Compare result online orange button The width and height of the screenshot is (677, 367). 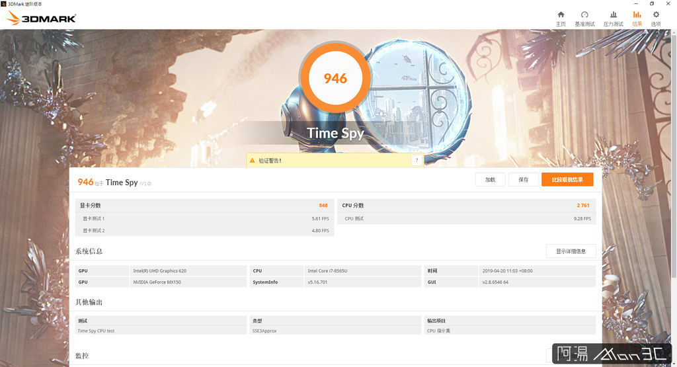[567, 180]
